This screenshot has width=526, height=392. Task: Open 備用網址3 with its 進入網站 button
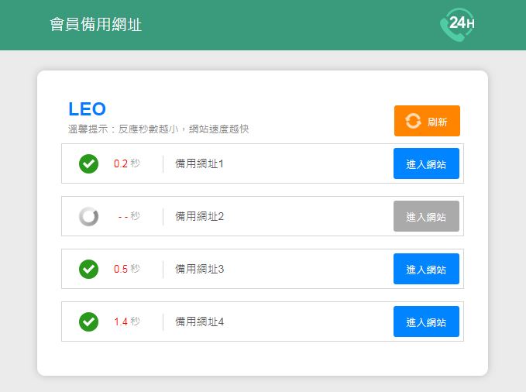pos(426,269)
